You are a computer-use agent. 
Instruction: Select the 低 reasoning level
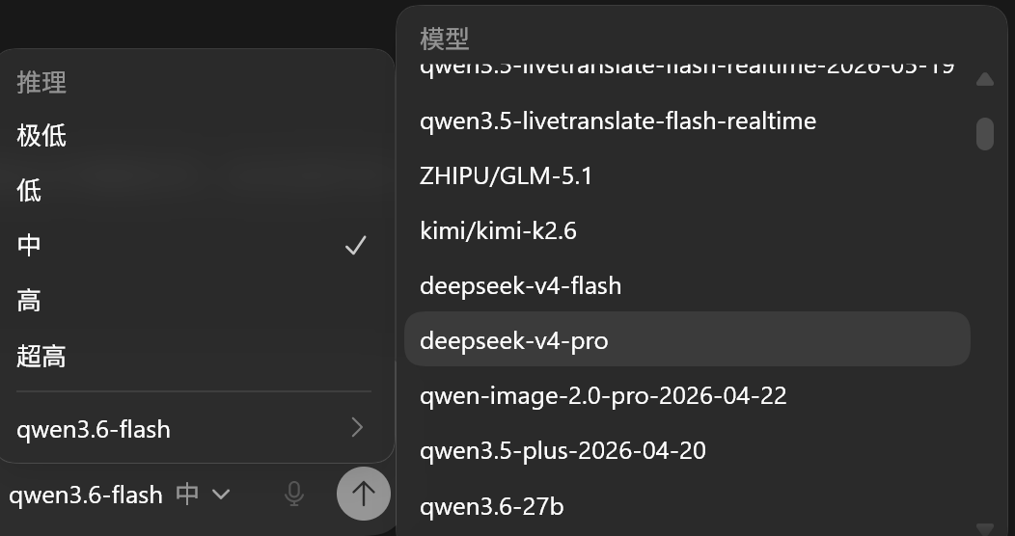pos(193,191)
